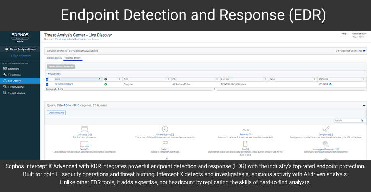Click the Dashboard sidebar icon
The height and width of the screenshot is (192, 371).
pyautogui.click(x=5, y=69)
